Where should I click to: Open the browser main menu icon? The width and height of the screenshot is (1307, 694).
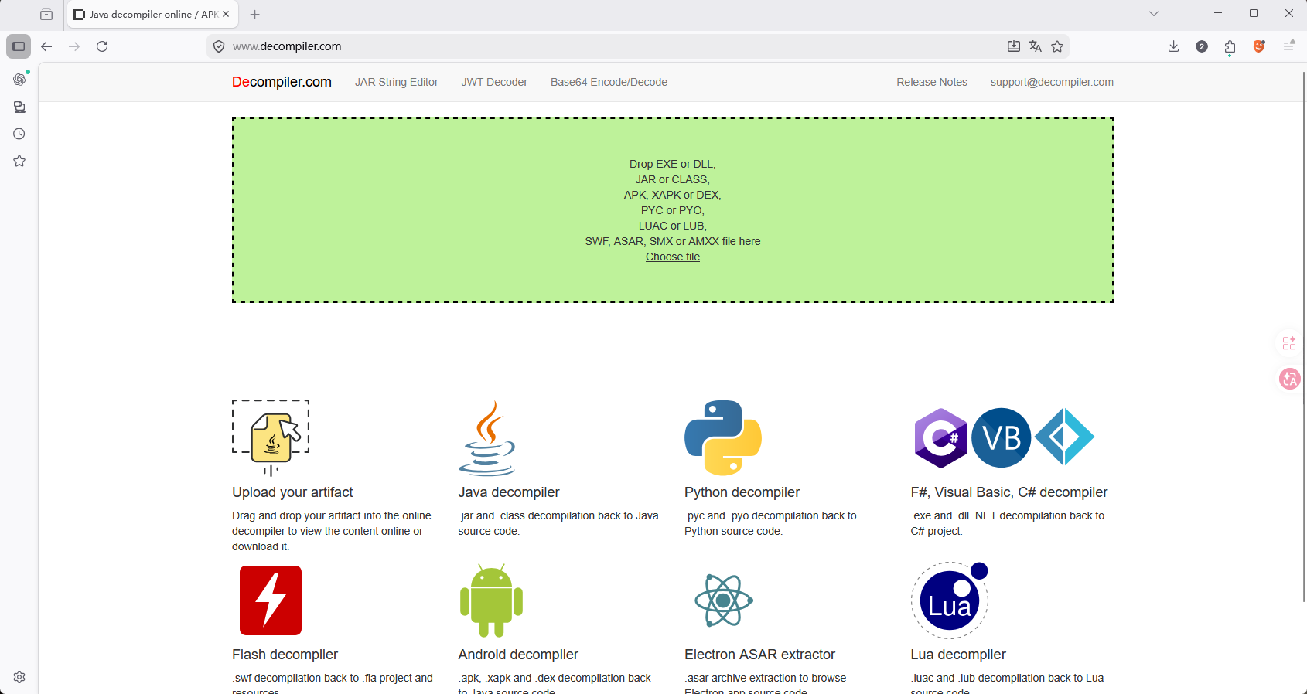click(1288, 46)
